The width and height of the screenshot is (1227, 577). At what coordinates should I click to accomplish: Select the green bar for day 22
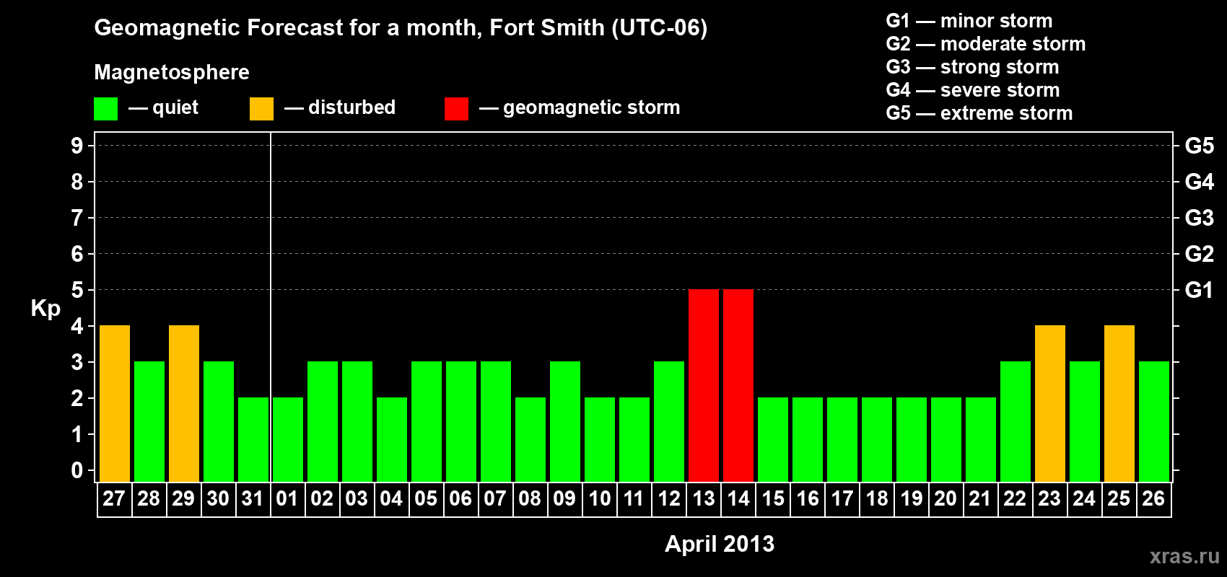click(x=1016, y=421)
